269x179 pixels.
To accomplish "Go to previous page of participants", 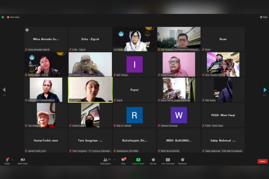I will [x=4, y=90].
